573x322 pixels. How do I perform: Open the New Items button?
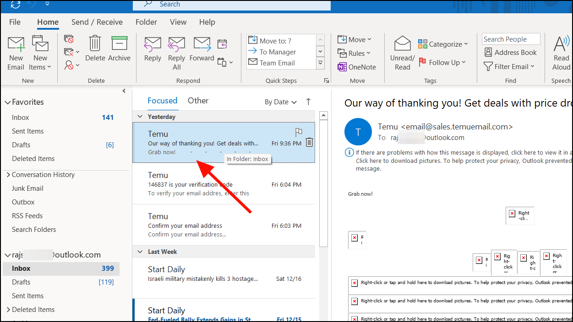coord(40,53)
